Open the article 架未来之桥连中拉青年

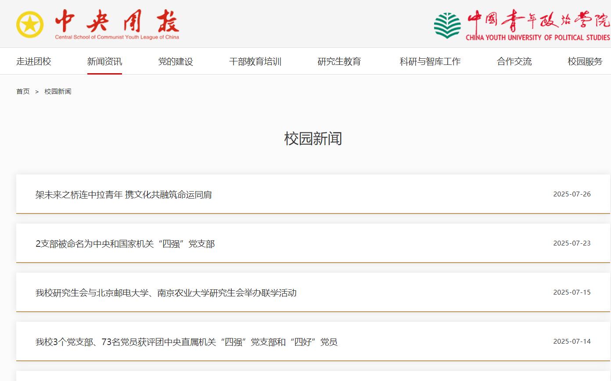(123, 195)
